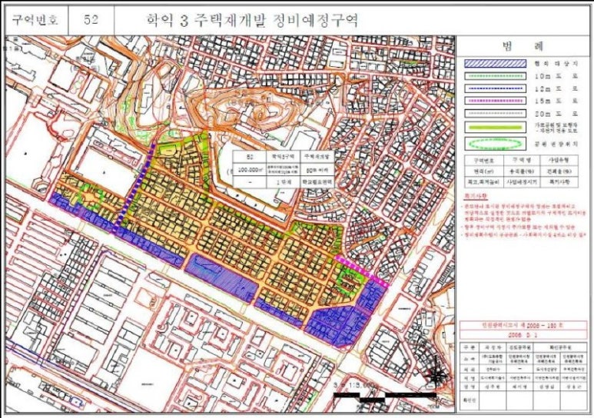Click the magenta dotted road on the map

pos(361,270)
